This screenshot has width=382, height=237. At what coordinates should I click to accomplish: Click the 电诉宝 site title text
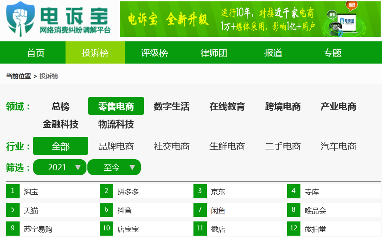point(74,16)
